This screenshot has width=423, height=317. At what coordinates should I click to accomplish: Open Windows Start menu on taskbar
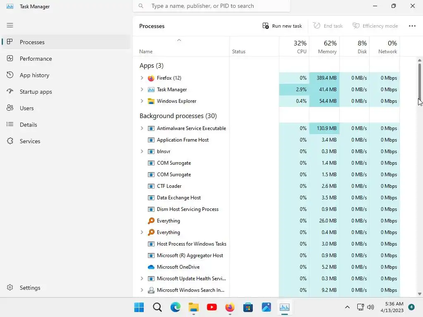139,307
